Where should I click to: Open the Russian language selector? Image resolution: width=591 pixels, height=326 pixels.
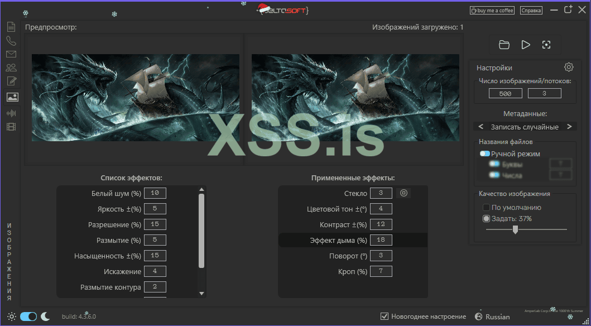(492, 317)
